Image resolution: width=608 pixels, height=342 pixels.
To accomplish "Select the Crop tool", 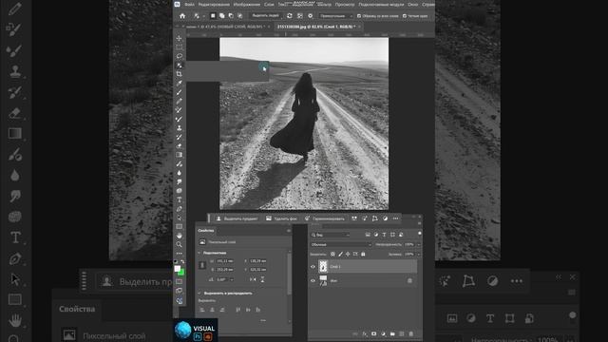I will pos(180,74).
